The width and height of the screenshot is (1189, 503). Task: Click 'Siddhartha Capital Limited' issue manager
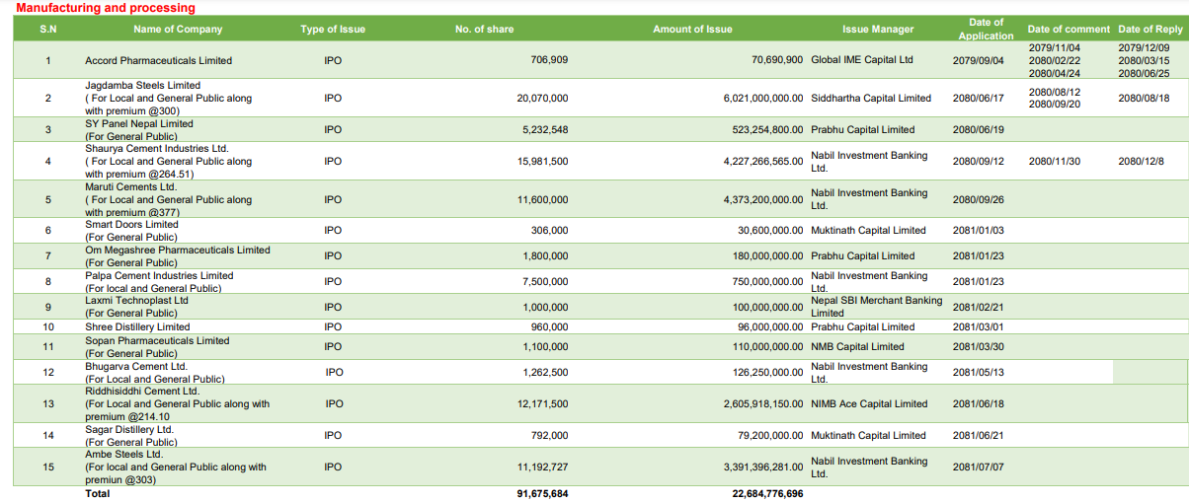[x=871, y=98]
